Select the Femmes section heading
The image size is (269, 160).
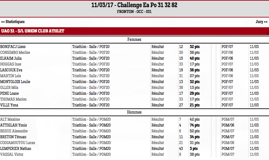coord(134,39)
